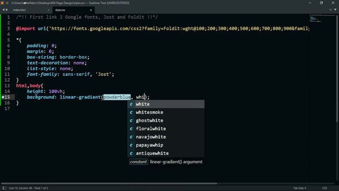Select 'papayawhip' completion entry

[166, 145]
